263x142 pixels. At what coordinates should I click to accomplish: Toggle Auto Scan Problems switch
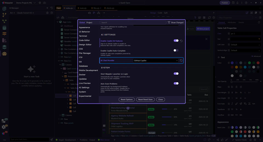(176, 83)
